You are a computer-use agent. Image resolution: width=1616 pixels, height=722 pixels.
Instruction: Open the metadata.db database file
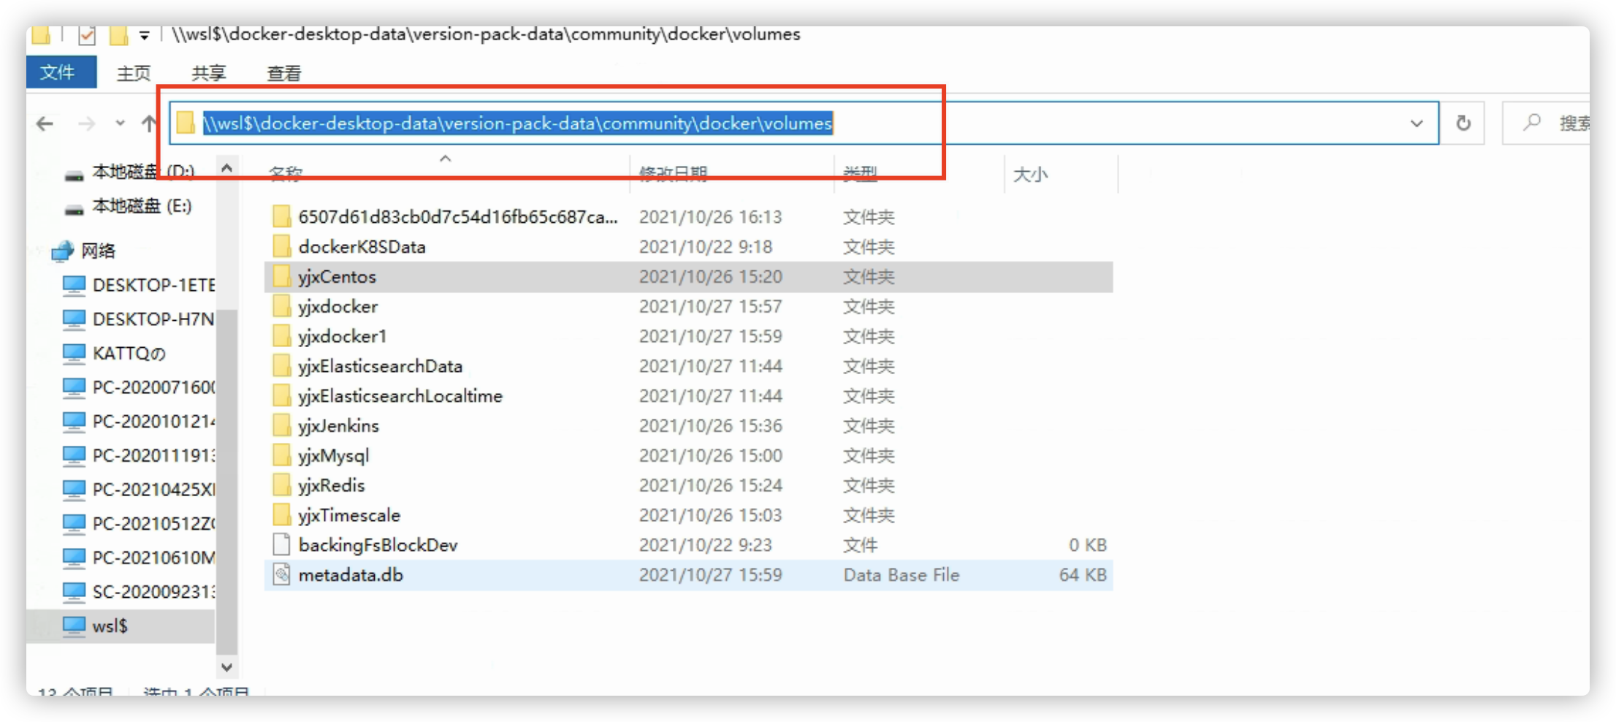click(x=350, y=574)
